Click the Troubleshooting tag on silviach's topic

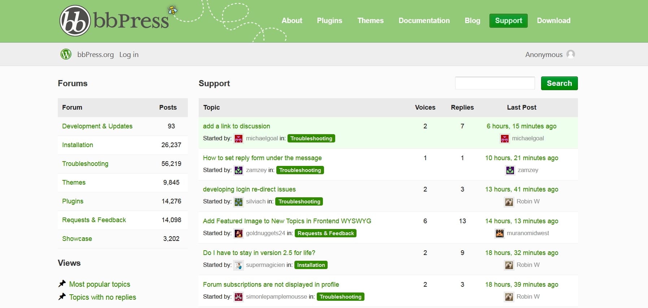tap(299, 202)
